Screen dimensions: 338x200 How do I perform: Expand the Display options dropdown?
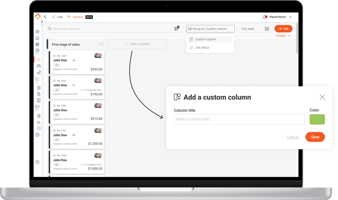(283, 35)
